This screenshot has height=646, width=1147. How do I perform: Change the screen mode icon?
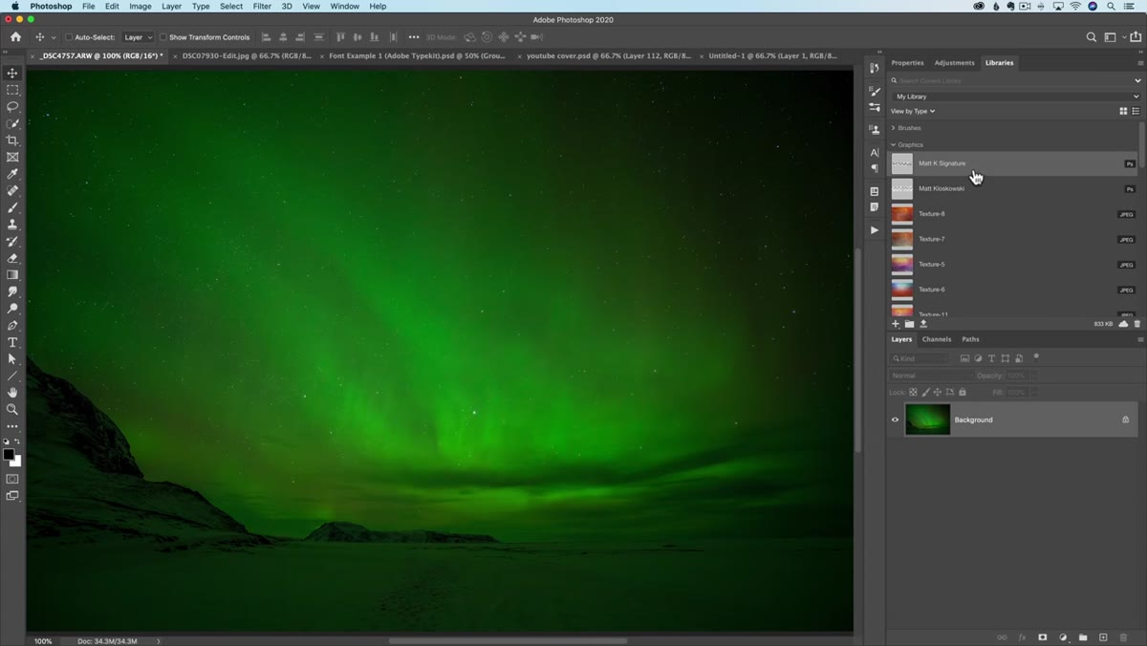point(12,496)
